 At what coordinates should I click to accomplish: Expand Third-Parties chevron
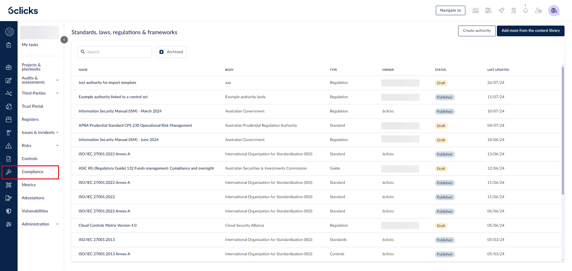57,93
